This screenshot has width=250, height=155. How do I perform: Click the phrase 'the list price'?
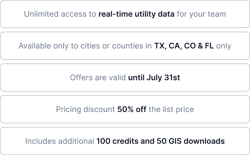[171, 109]
